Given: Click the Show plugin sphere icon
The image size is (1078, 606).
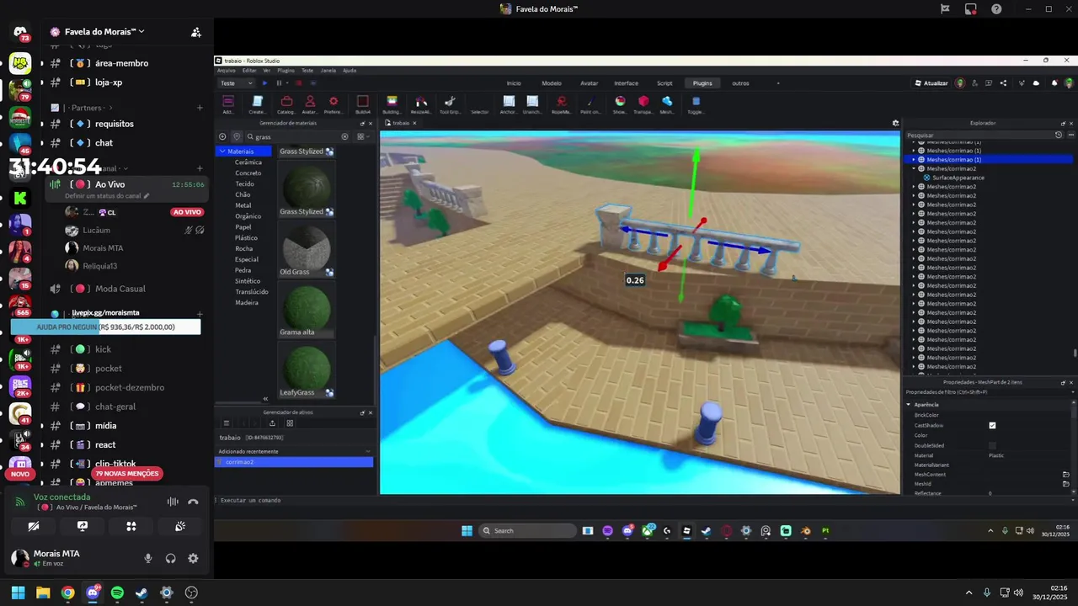Looking at the screenshot, I should [x=620, y=102].
